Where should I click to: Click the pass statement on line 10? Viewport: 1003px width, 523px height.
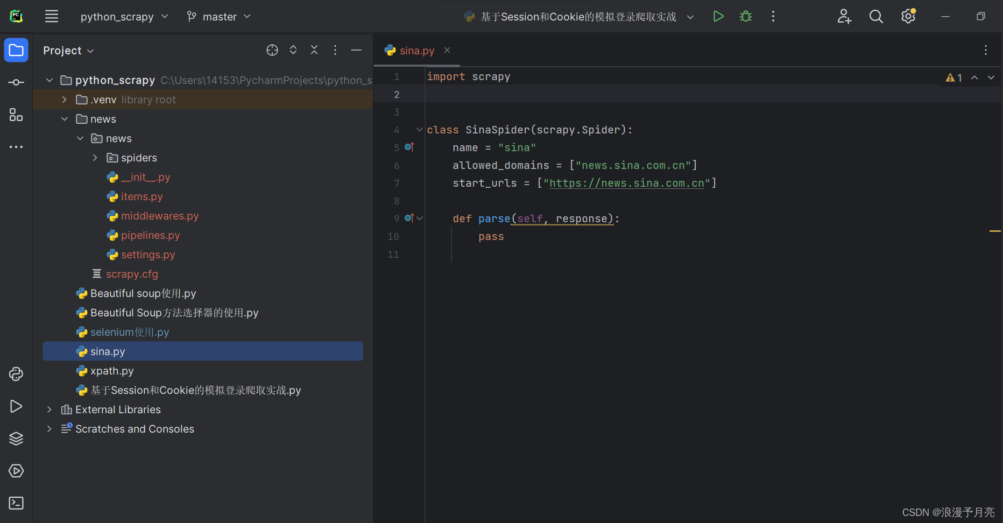click(491, 236)
